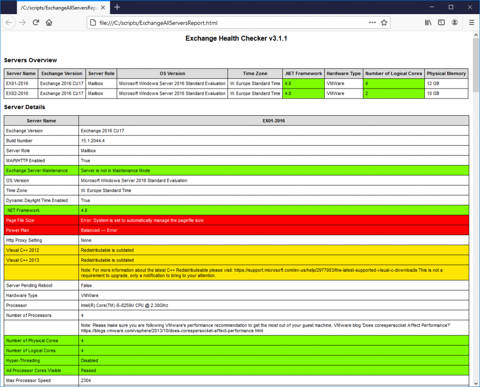Open the Firefox account icon
Image resolution: width=480 pixels, height=387 pixels.
tap(455, 22)
